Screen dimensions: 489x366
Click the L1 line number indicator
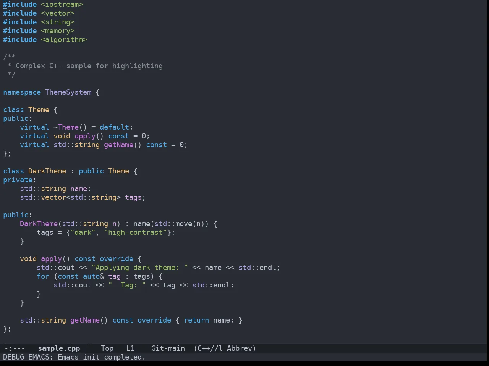coord(130,348)
